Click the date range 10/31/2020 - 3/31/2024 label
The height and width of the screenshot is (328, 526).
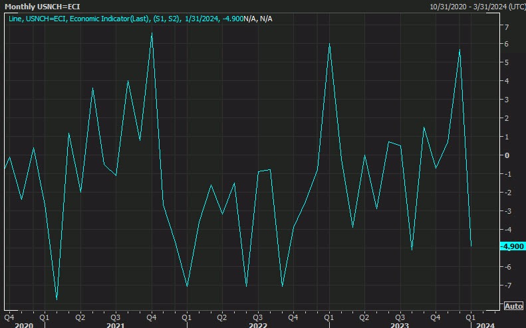(477, 7)
